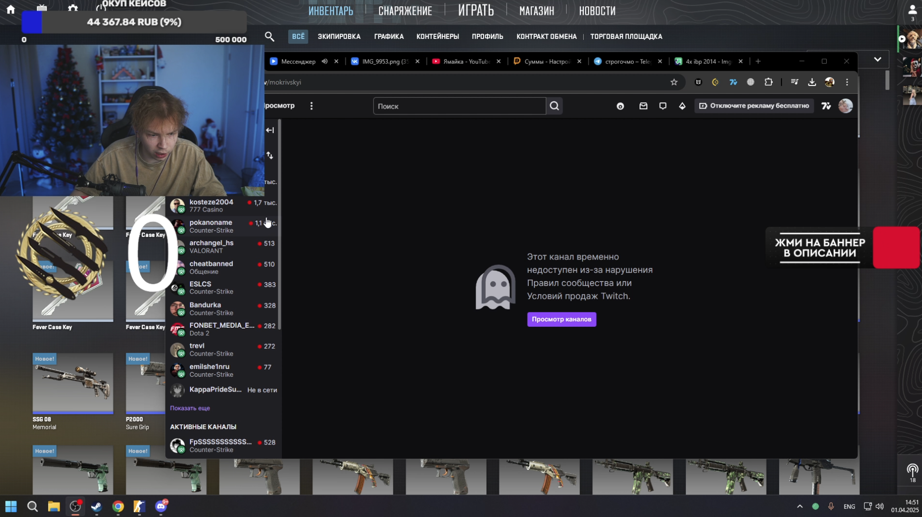The height and width of the screenshot is (517, 922).
Task: Switch to the Ямайка - YouTube browser tab
Action: pyautogui.click(x=466, y=61)
